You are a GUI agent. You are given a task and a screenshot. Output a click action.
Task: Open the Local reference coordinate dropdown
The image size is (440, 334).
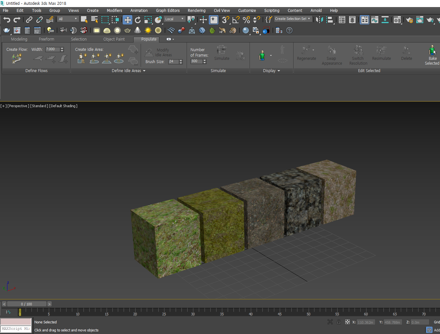click(x=174, y=19)
